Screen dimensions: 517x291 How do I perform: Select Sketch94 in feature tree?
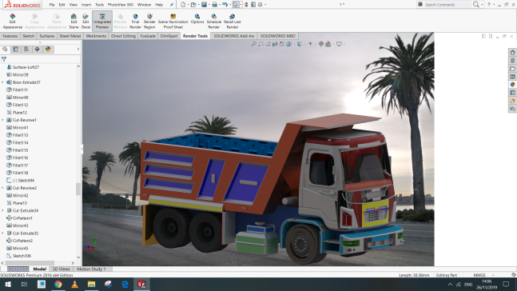click(x=26, y=181)
